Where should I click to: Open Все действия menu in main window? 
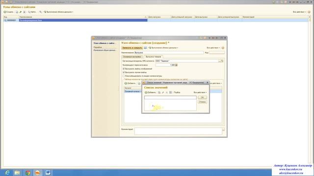coord(299,12)
